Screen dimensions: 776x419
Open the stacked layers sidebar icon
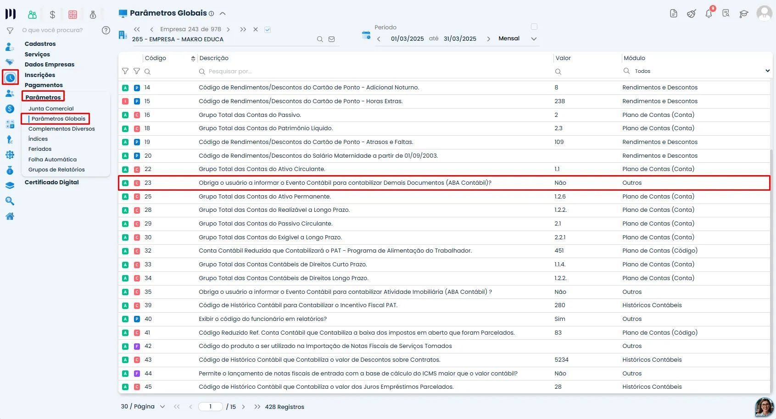coord(10,186)
